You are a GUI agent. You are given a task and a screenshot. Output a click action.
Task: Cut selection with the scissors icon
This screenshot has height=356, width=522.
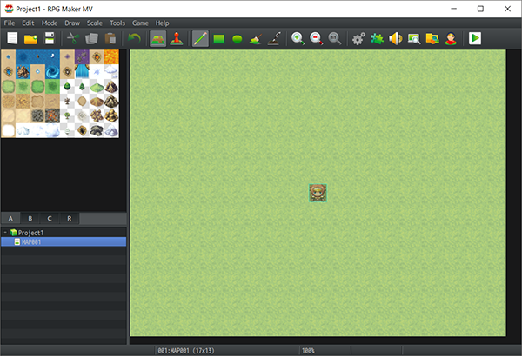73,38
